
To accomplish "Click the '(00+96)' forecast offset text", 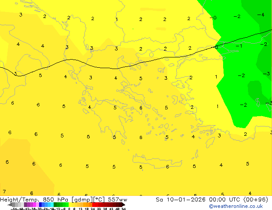I will (256, 200).
